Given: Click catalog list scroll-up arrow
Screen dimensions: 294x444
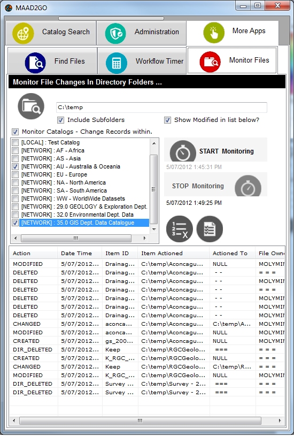Looking at the screenshot, I should (x=154, y=143).
